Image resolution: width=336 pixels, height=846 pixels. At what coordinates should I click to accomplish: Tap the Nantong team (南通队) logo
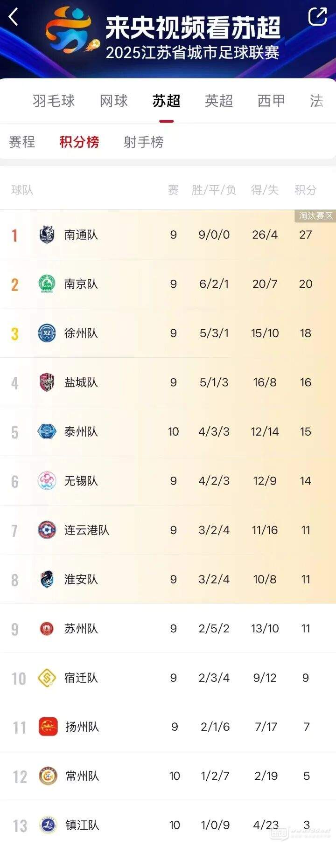(x=47, y=235)
